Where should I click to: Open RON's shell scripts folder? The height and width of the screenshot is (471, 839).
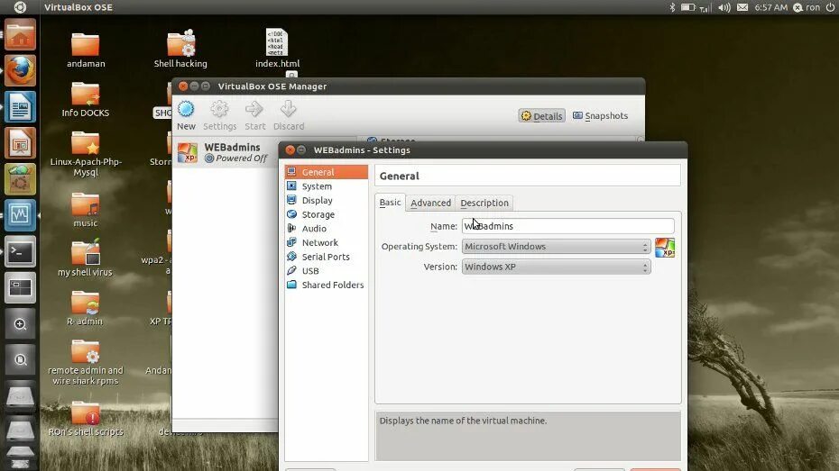pos(86,419)
